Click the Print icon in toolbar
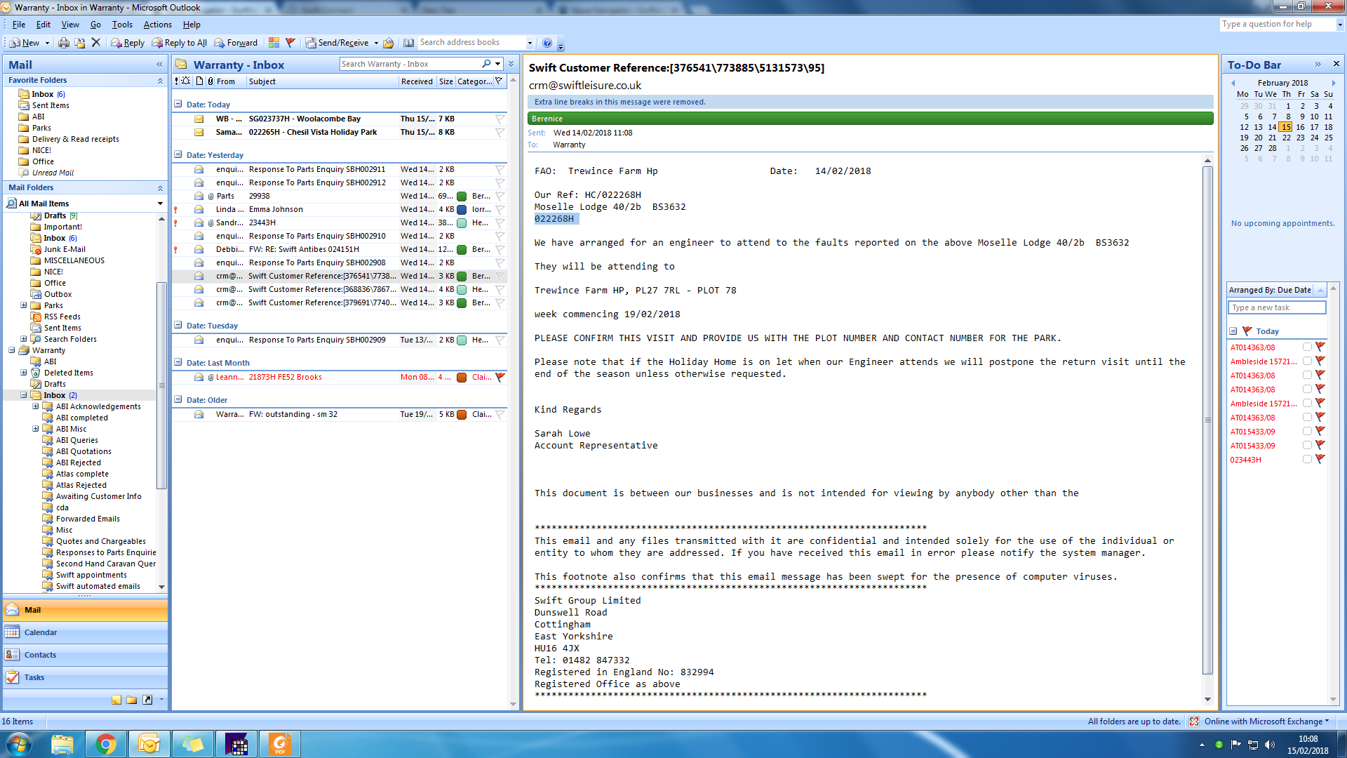This screenshot has width=1347, height=758. pyautogui.click(x=64, y=43)
